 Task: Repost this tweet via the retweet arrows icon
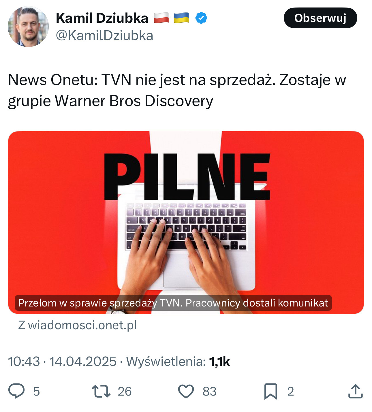coord(101,391)
